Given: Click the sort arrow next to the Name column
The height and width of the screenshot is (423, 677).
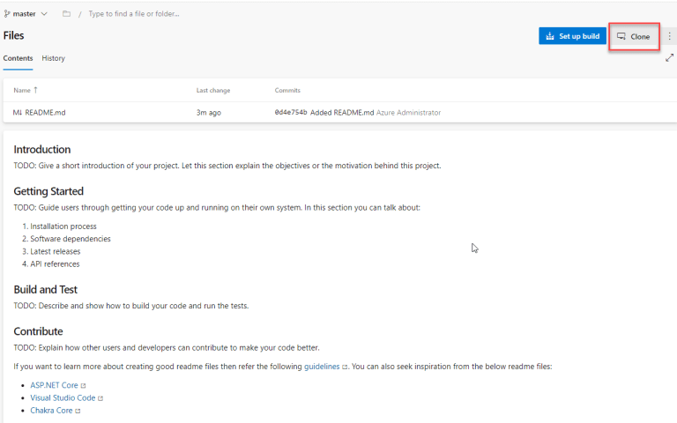Looking at the screenshot, I should [35, 90].
